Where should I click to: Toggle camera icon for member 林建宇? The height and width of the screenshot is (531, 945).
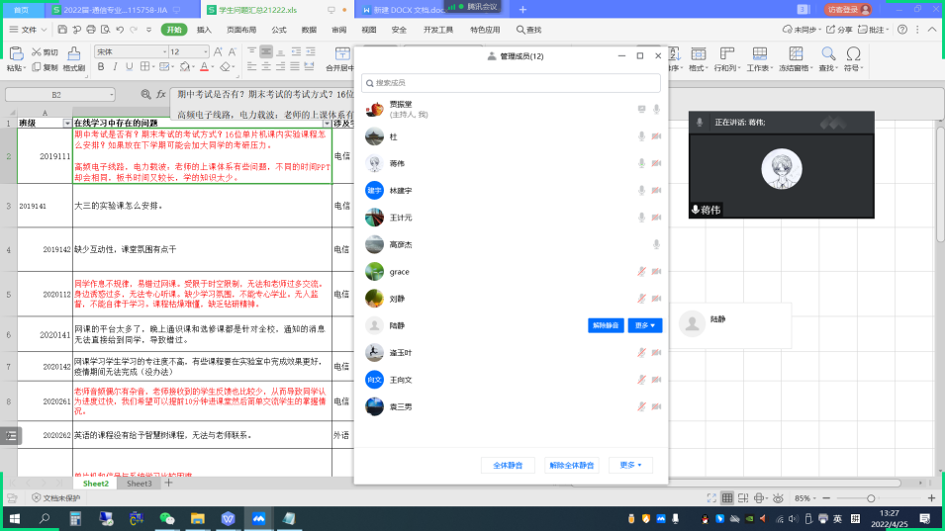coord(655,190)
